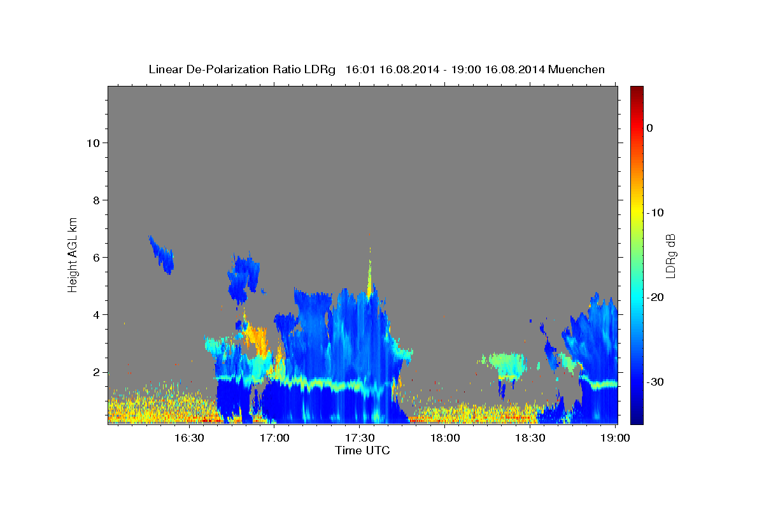Pick the dark red top of the colorbar

click(x=637, y=91)
